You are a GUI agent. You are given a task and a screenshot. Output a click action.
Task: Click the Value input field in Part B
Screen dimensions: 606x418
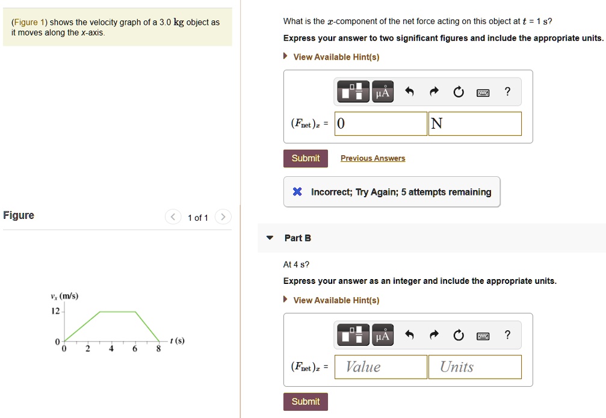point(380,367)
